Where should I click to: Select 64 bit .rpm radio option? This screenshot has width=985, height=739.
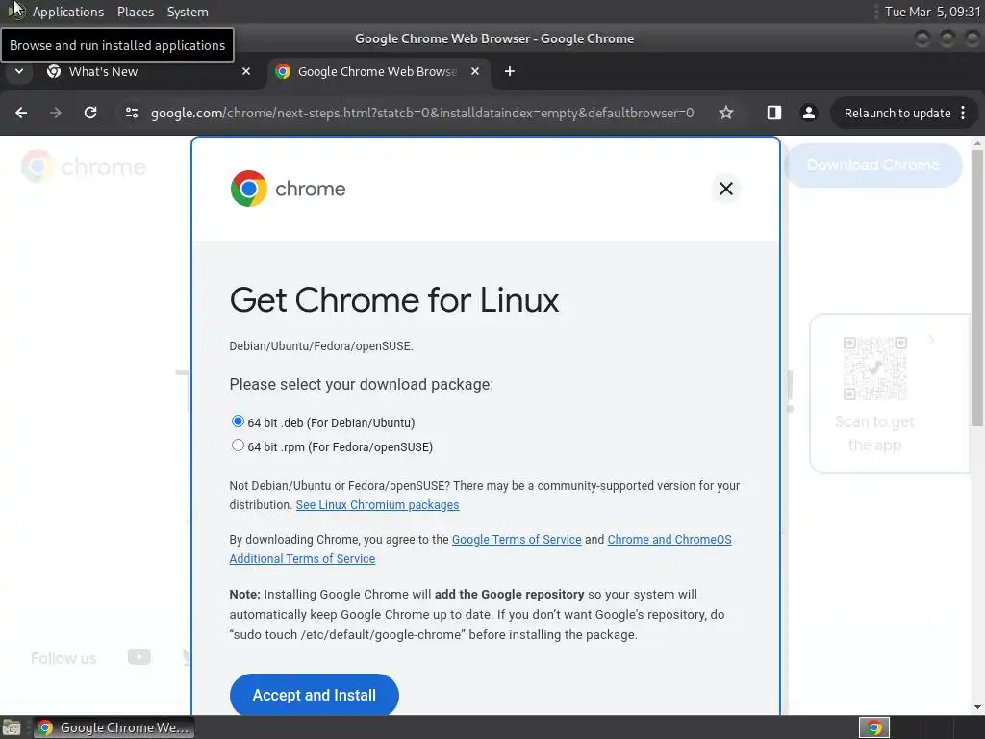tap(238, 446)
